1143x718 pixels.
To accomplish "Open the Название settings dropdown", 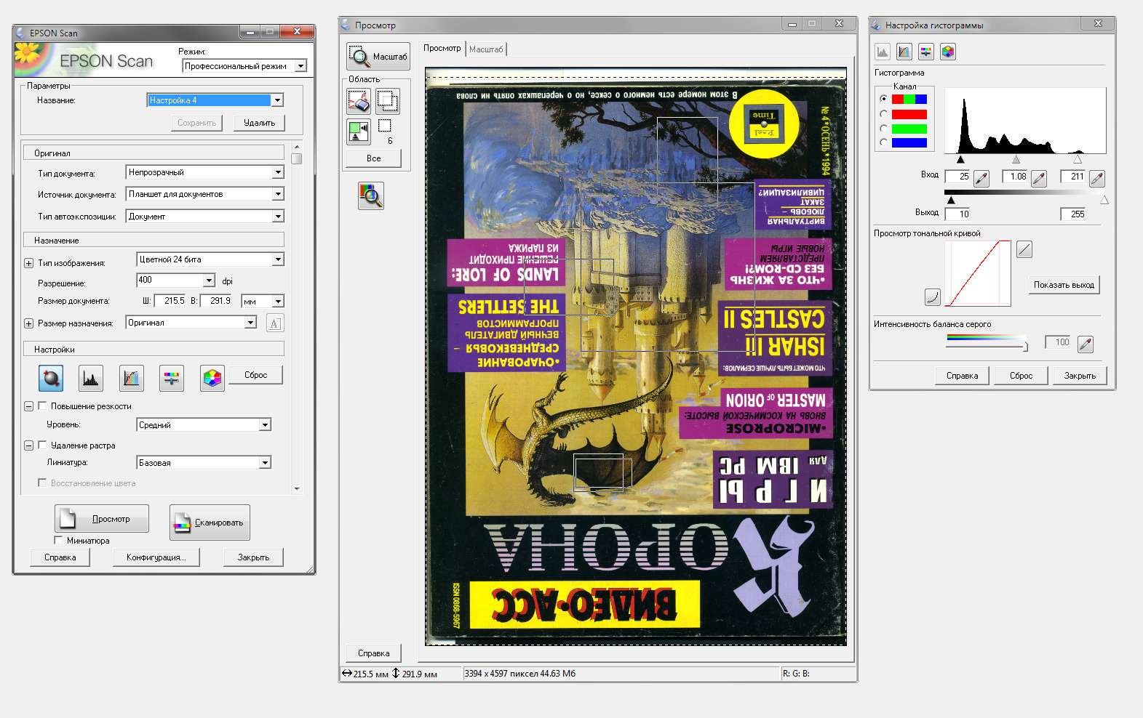I will click(x=215, y=100).
